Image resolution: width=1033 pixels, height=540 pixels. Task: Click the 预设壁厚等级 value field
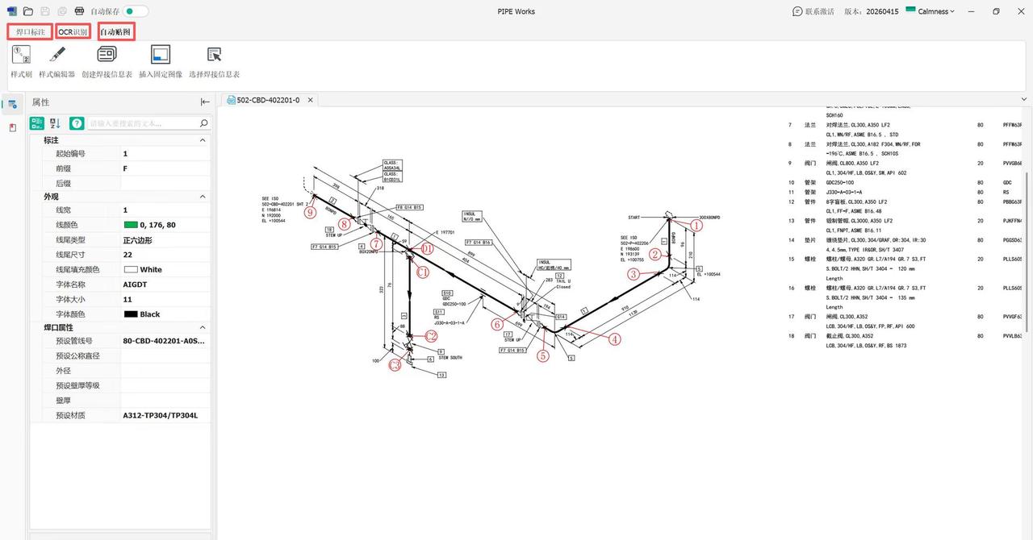(x=165, y=385)
